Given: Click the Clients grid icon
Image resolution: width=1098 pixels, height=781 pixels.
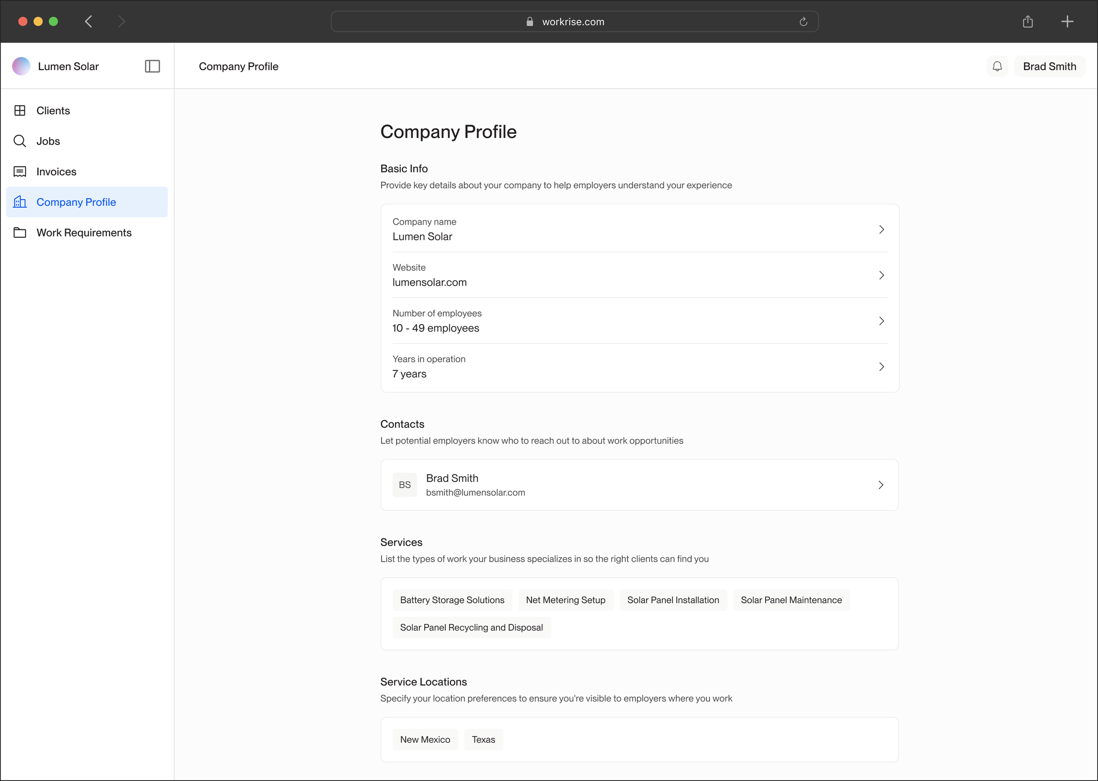Looking at the screenshot, I should [x=20, y=111].
